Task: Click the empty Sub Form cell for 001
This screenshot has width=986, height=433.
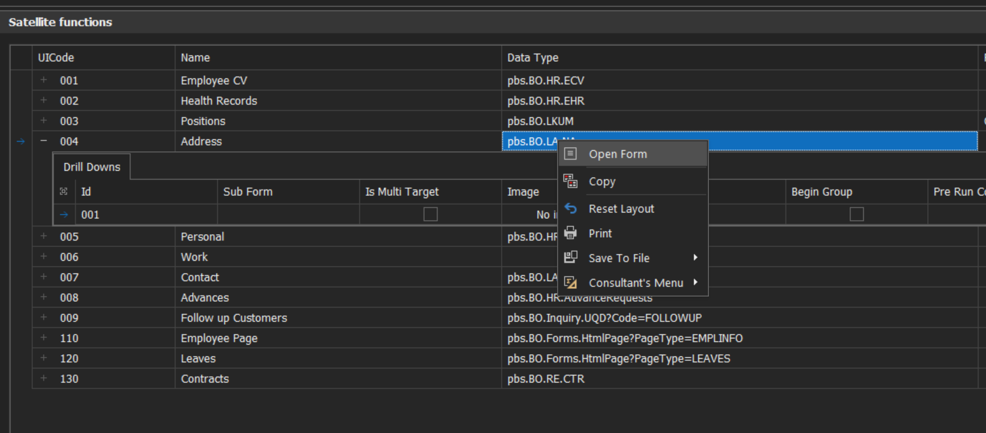Action: pyautogui.click(x=288, y=215)
